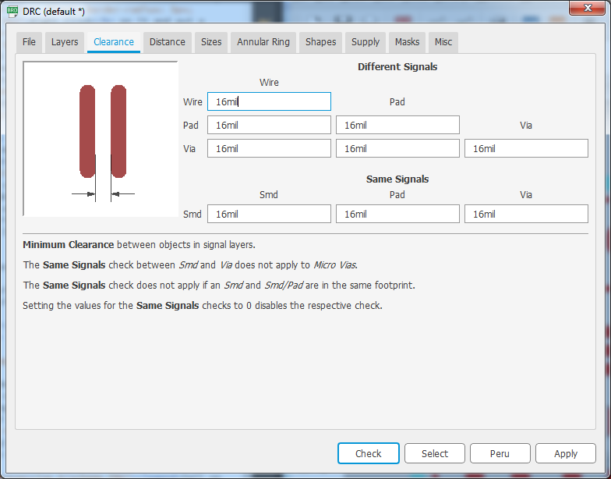The width and height of the screenshot is (611, 479).
Task: Click the Wire-to-Wire clearance field
Action: (x=270, y=101)
